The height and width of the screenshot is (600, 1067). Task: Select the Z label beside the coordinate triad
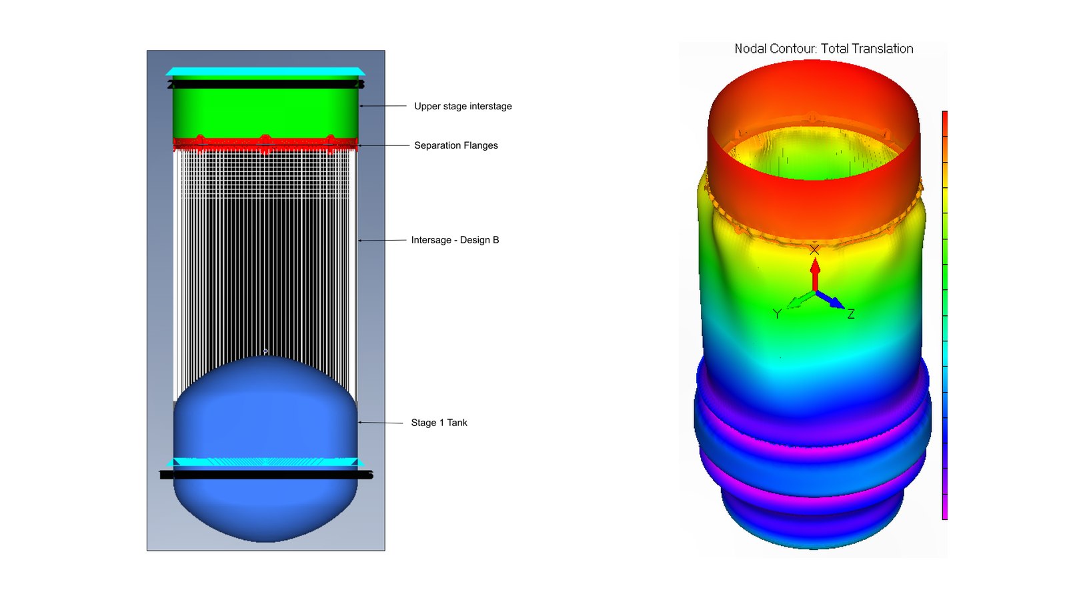851,313
